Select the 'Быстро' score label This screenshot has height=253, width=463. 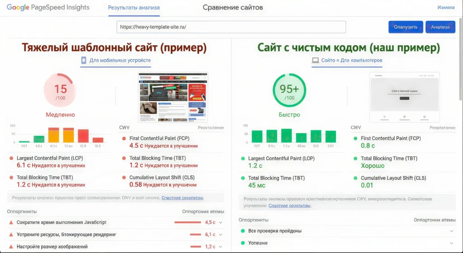[289, 115]
